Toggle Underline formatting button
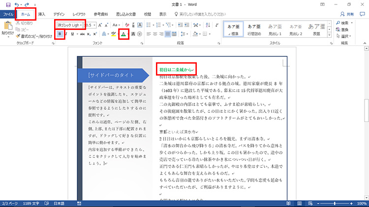The width and height of the screenshot is (369, 207). pos(72,34)
